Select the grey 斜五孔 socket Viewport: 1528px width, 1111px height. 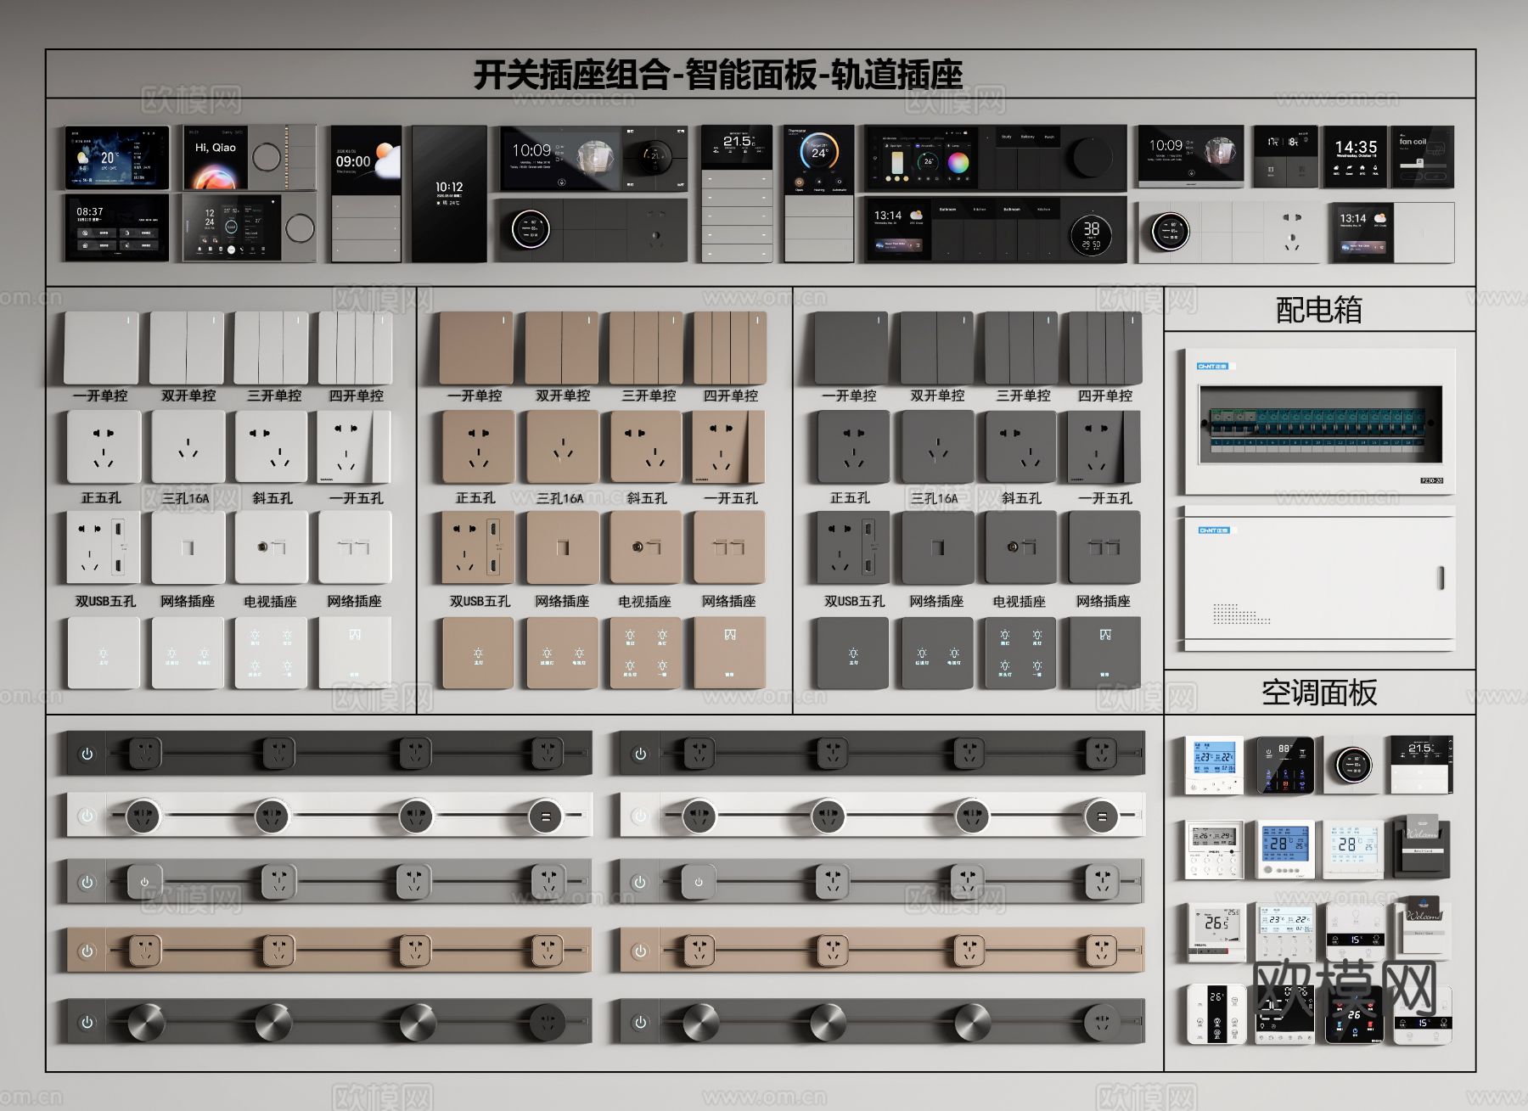(1020, 447)
